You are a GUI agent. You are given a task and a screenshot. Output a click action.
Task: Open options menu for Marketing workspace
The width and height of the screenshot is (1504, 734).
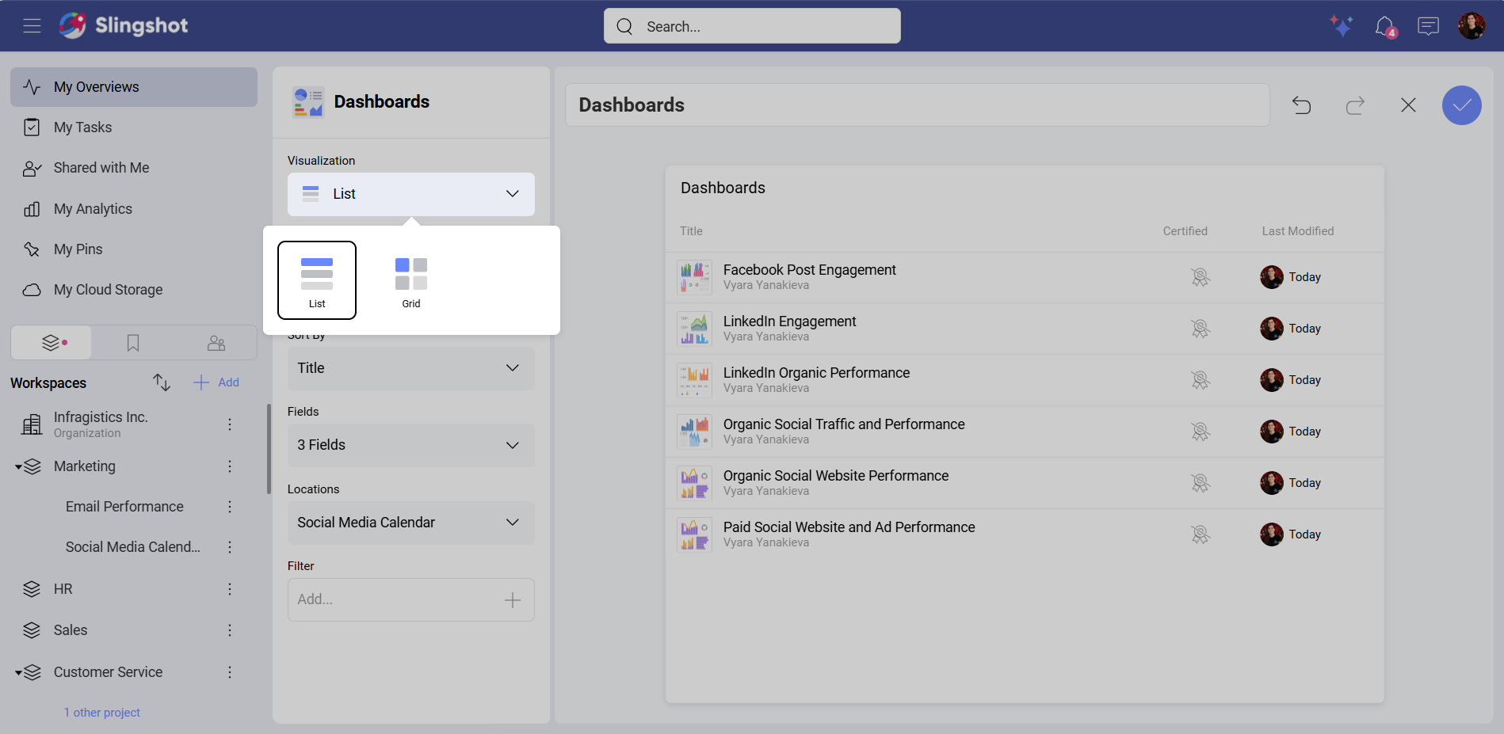pyautogui.click(x=229, y=466)
